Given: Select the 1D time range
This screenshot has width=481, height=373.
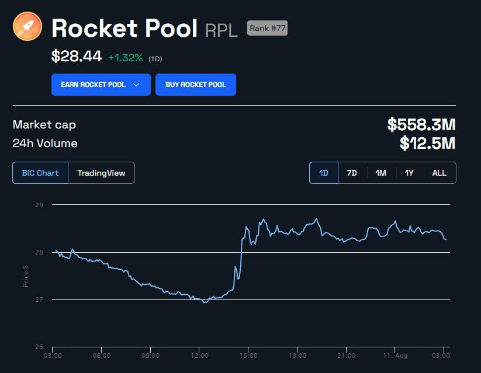Looking at the screenshot, I should point(324,173).
